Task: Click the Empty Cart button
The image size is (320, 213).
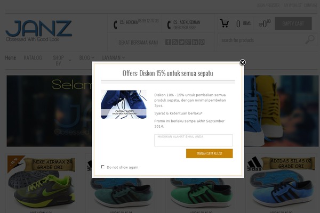Action: [293, 23]
